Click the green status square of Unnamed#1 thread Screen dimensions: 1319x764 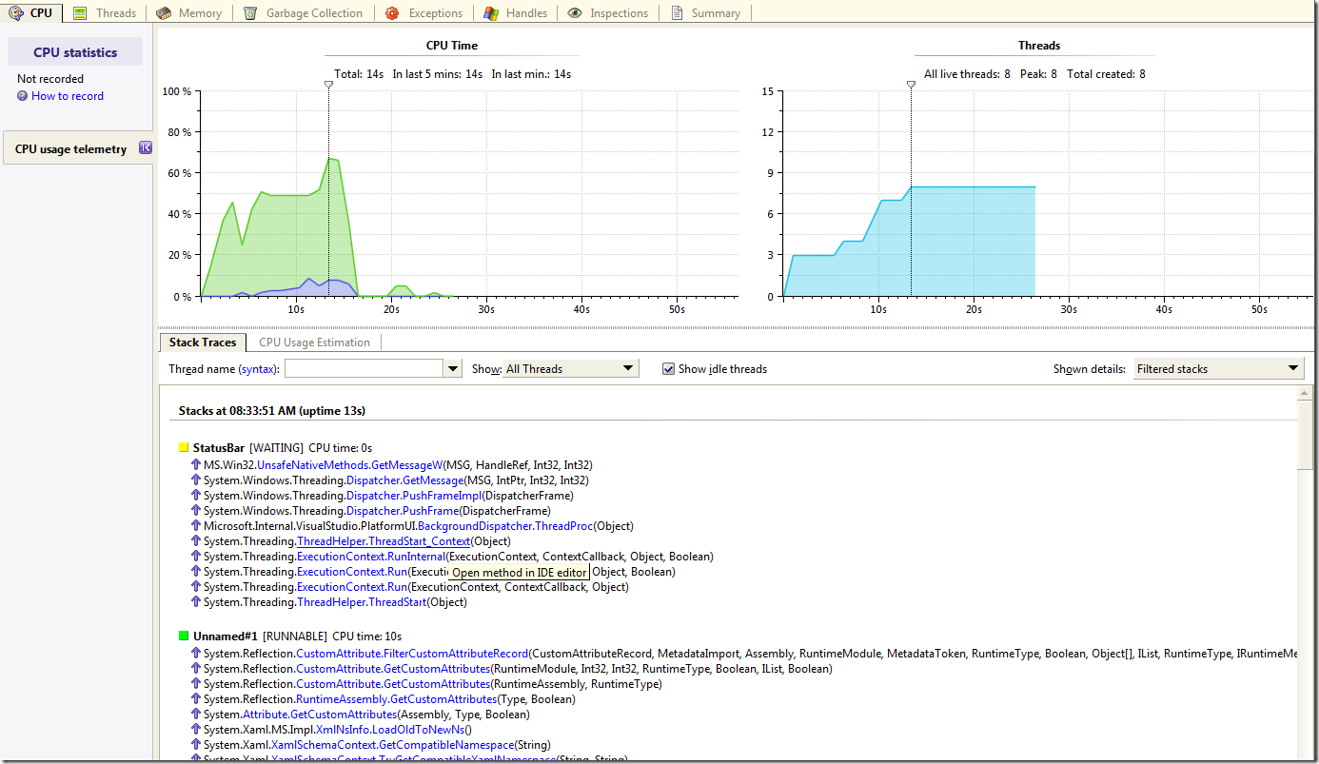pyautogui.click(x=184, y=636)
